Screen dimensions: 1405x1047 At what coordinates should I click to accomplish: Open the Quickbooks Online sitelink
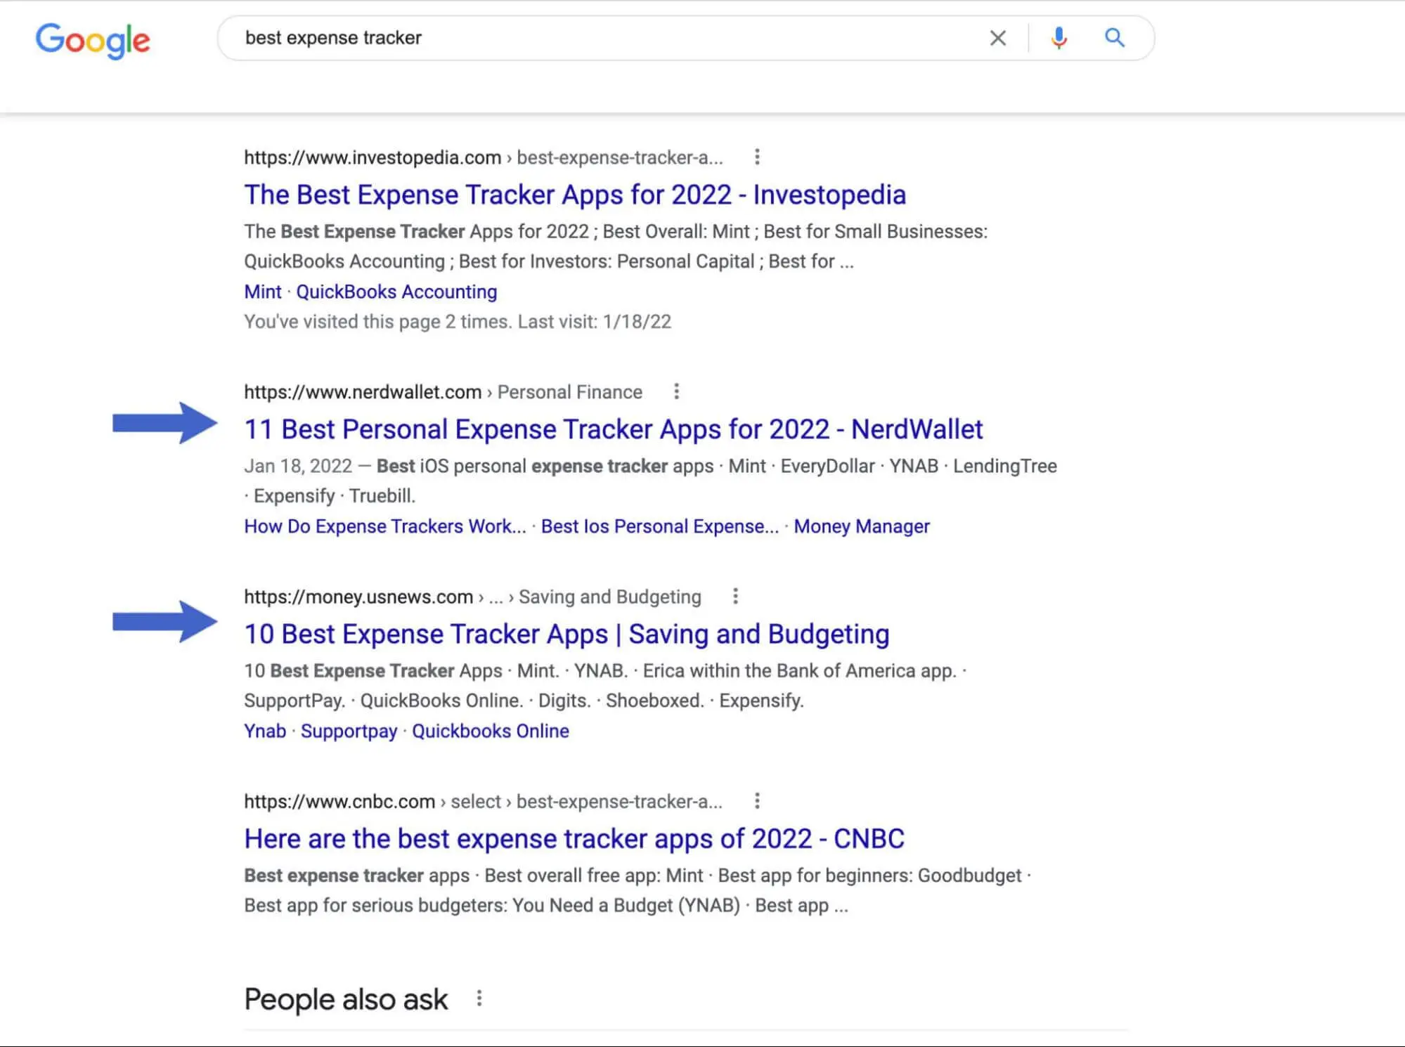click(490, 731)
